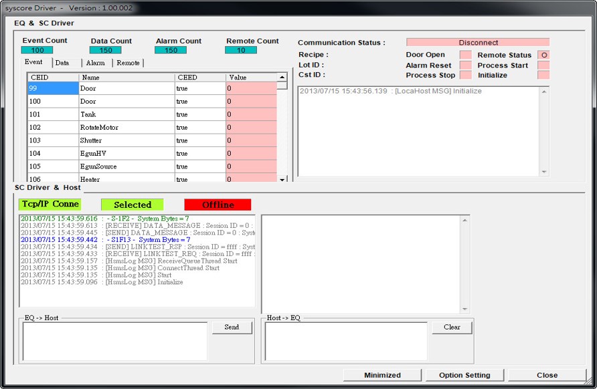Screen dimensions: 597x389
Task: Click the Event tab
Action: (34, 62)
